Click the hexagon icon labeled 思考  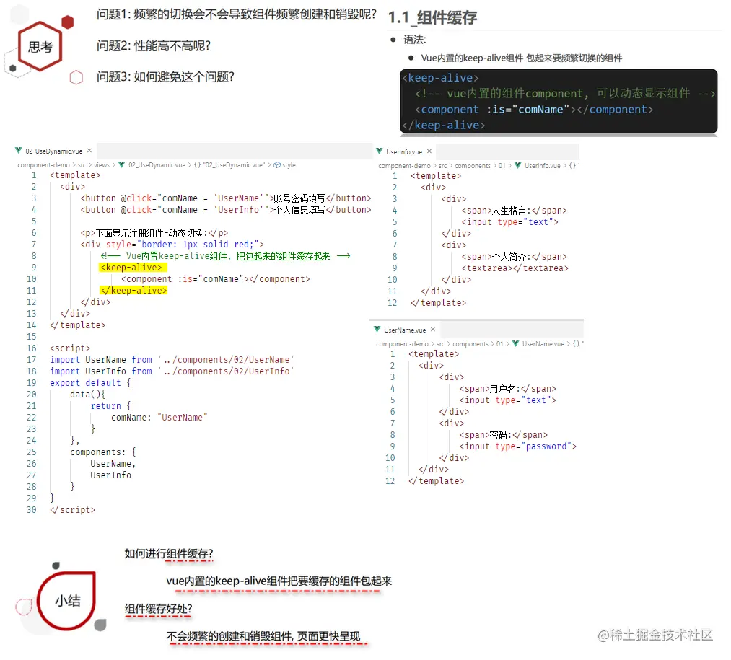click(40, 46)
